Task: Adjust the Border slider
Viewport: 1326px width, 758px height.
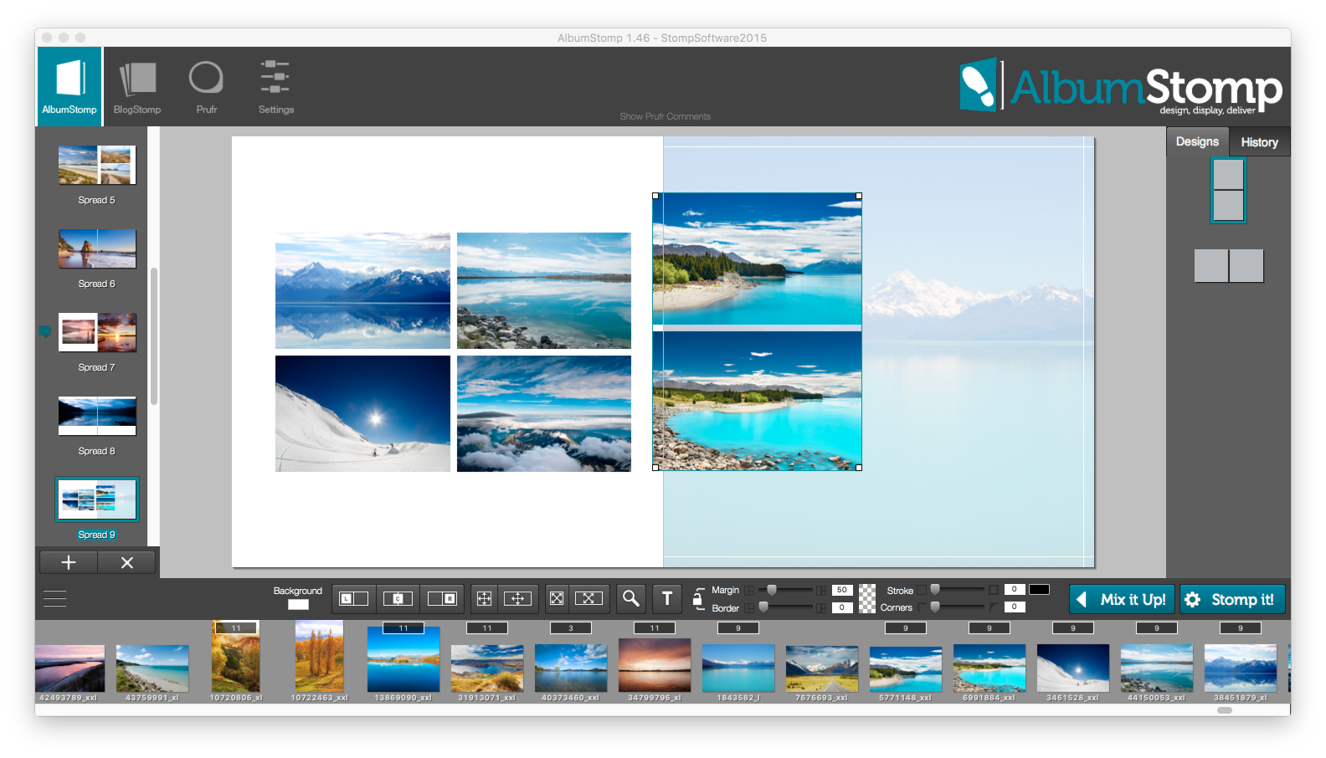Action: 785,607
